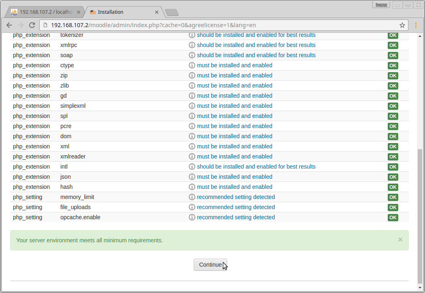Bookmark this page with the star icon
Screen dimensions: 425x293
(402, 25)
